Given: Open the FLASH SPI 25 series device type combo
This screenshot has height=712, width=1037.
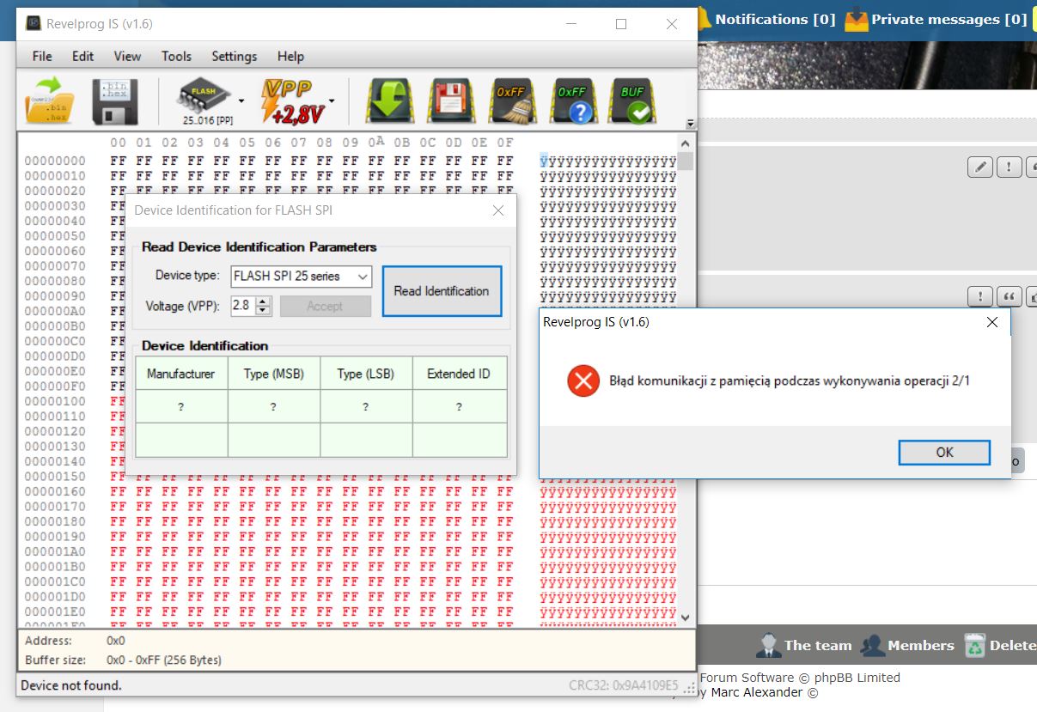Looking at the screenshot, I should pyautogui.click(x=299, y=277).
